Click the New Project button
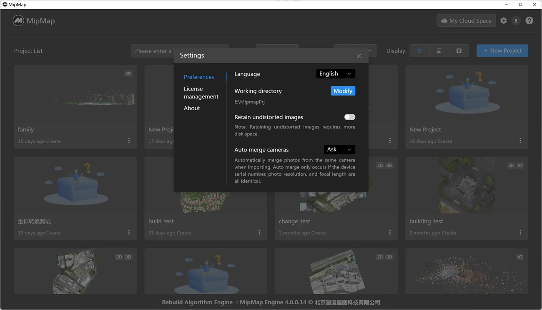Screen dimensions: 542x310 click(x=502, y=50)
